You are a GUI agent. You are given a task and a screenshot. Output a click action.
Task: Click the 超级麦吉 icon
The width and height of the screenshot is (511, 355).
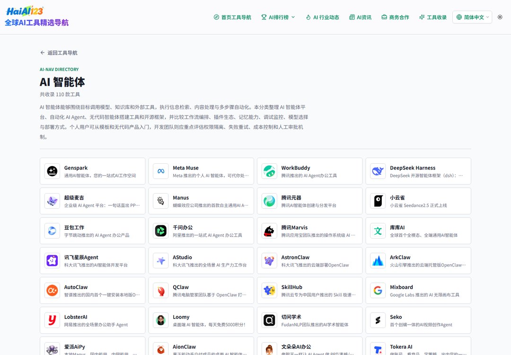(52, 201)
